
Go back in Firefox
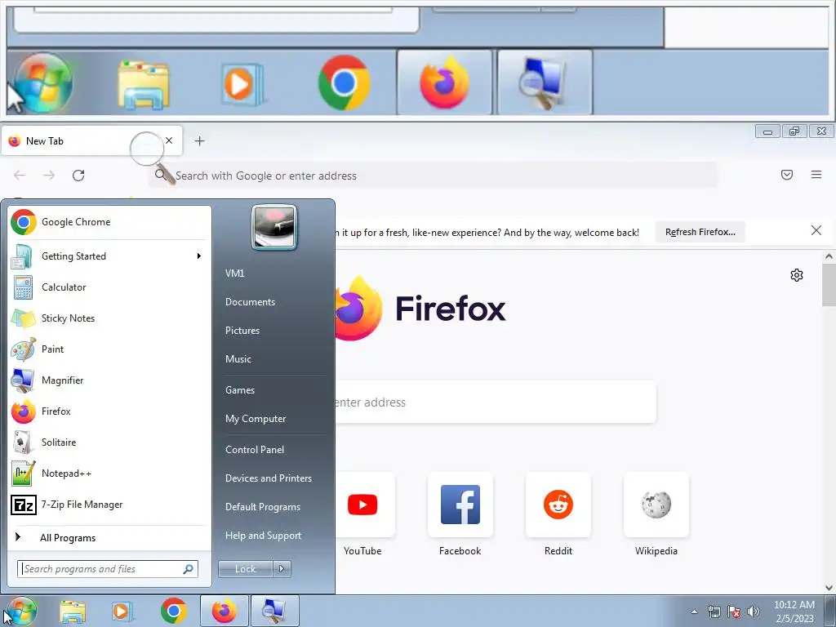pos(20,176)
